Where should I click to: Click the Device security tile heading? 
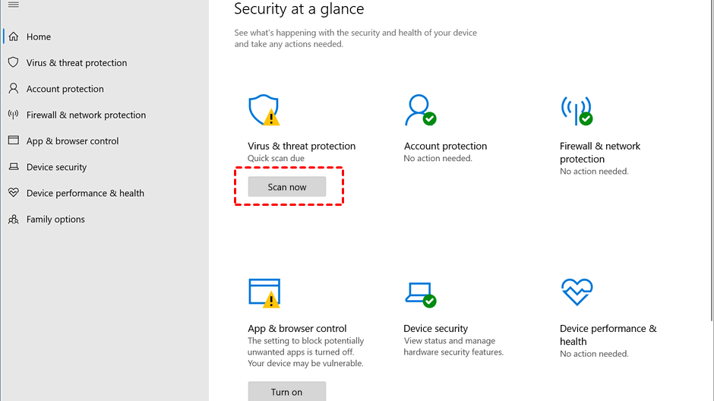click(435, 329)
